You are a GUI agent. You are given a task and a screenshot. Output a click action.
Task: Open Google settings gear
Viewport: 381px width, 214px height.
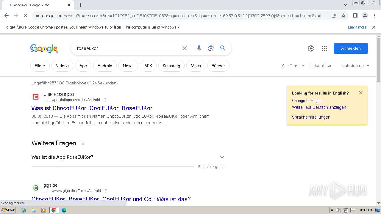point(311,48)
